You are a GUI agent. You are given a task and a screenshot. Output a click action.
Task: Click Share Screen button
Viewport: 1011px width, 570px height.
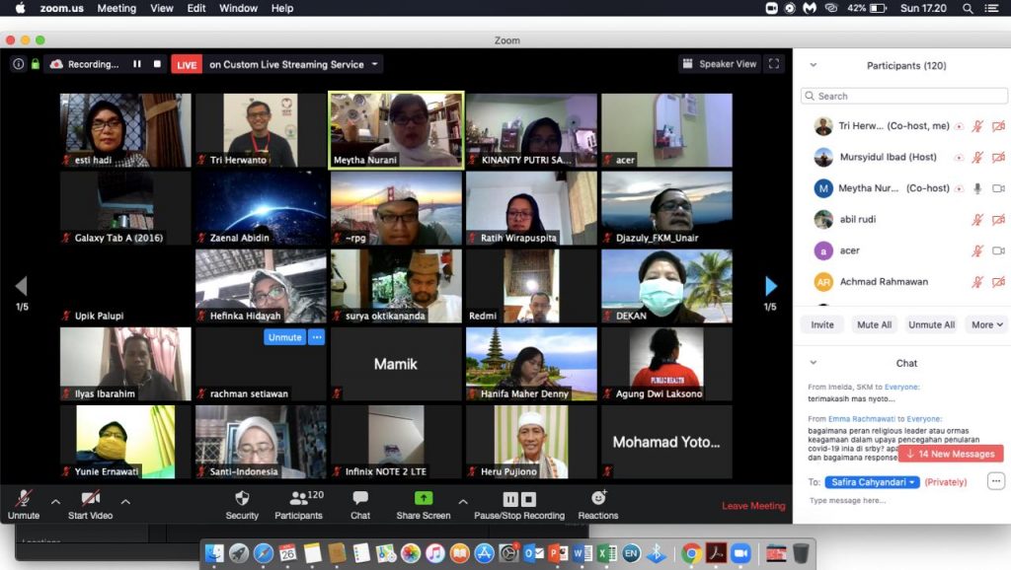424,505
